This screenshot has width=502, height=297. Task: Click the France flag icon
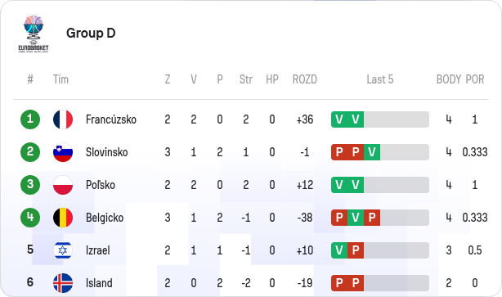(x=63, y=119)
